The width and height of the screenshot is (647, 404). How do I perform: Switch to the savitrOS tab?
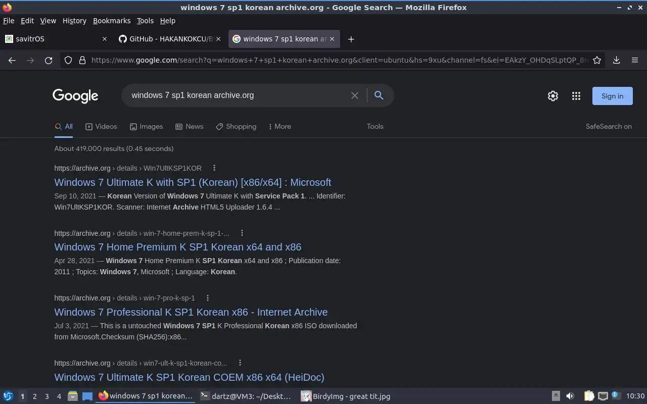56,39
